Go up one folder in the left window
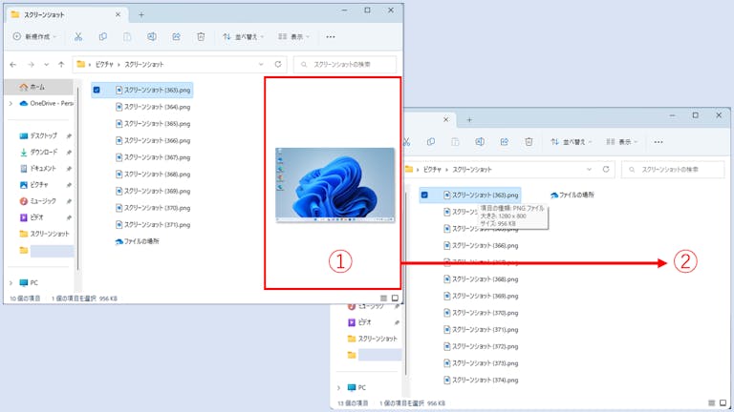This screenshot has height=412, width=734. 61,65
